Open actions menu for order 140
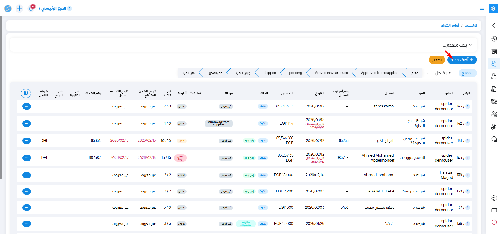Screen dimensions: 502x234 (x=27, y=158)
